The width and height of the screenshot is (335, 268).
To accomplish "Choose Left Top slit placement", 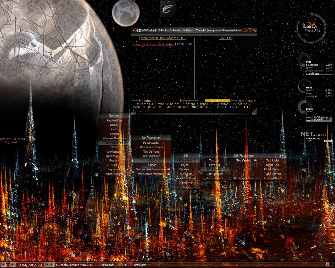I will coord(215,165).
